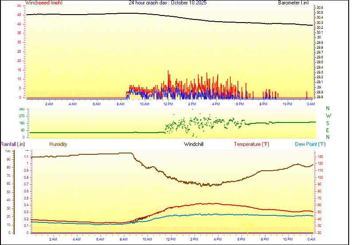Image resolution: width=354 pixels, height=245 pixels.
Task: Click the Windspeed (mph) axis label
Action: point(44,3)
